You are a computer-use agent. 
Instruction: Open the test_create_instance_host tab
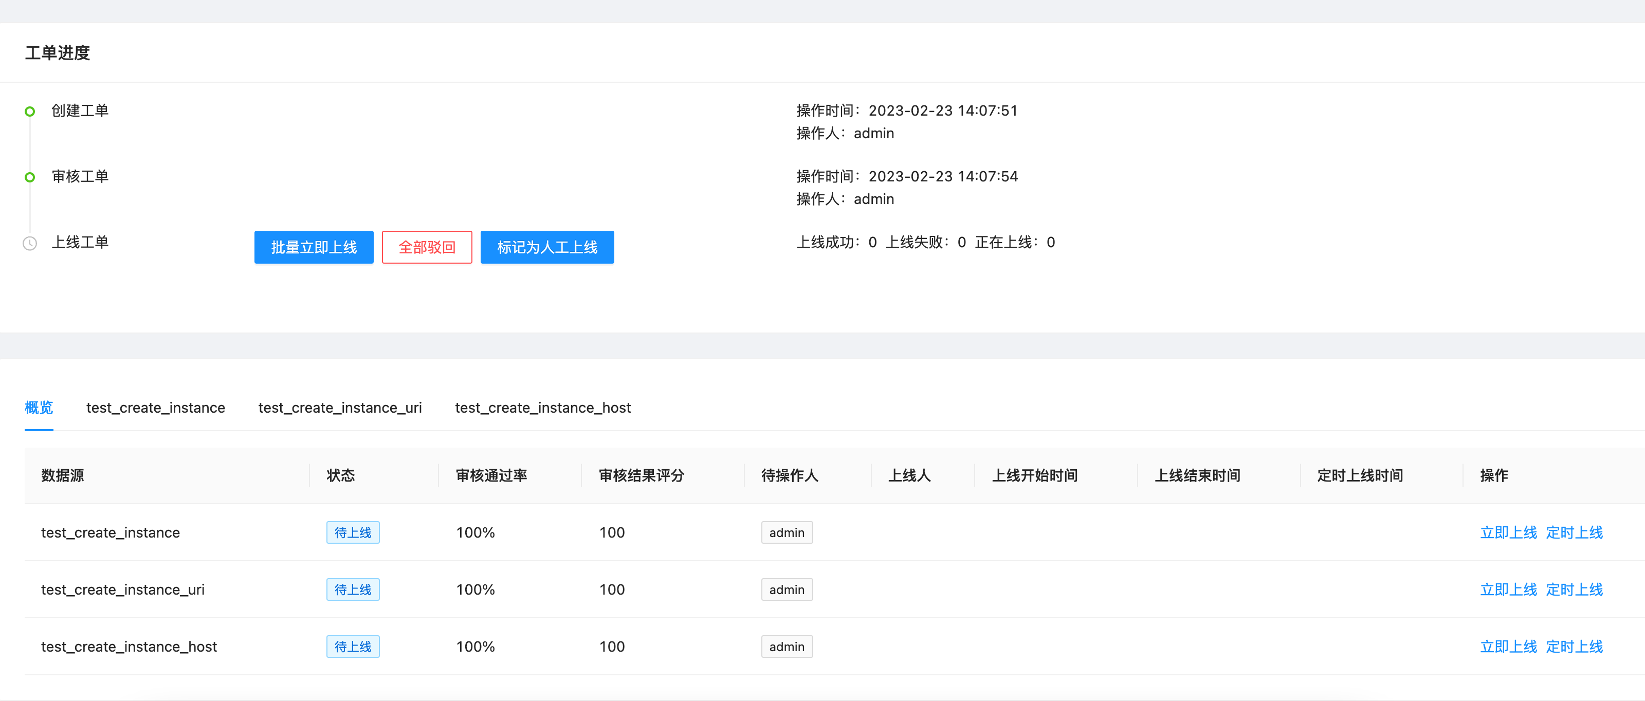[542, 408]
